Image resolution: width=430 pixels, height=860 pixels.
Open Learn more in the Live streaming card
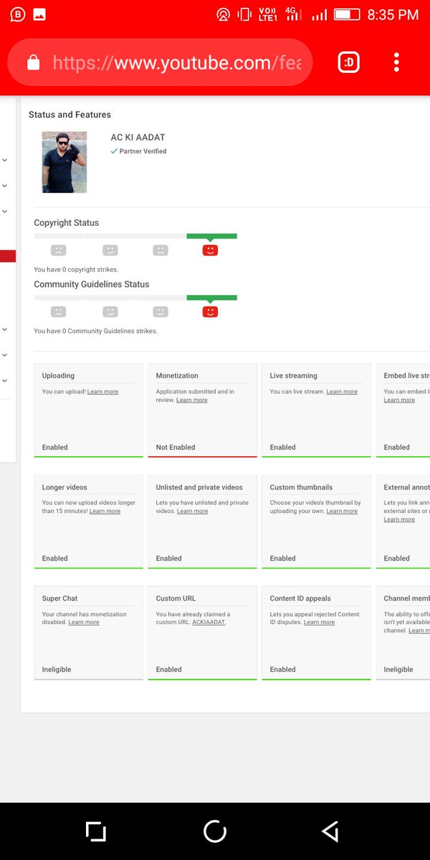(342, 392)
